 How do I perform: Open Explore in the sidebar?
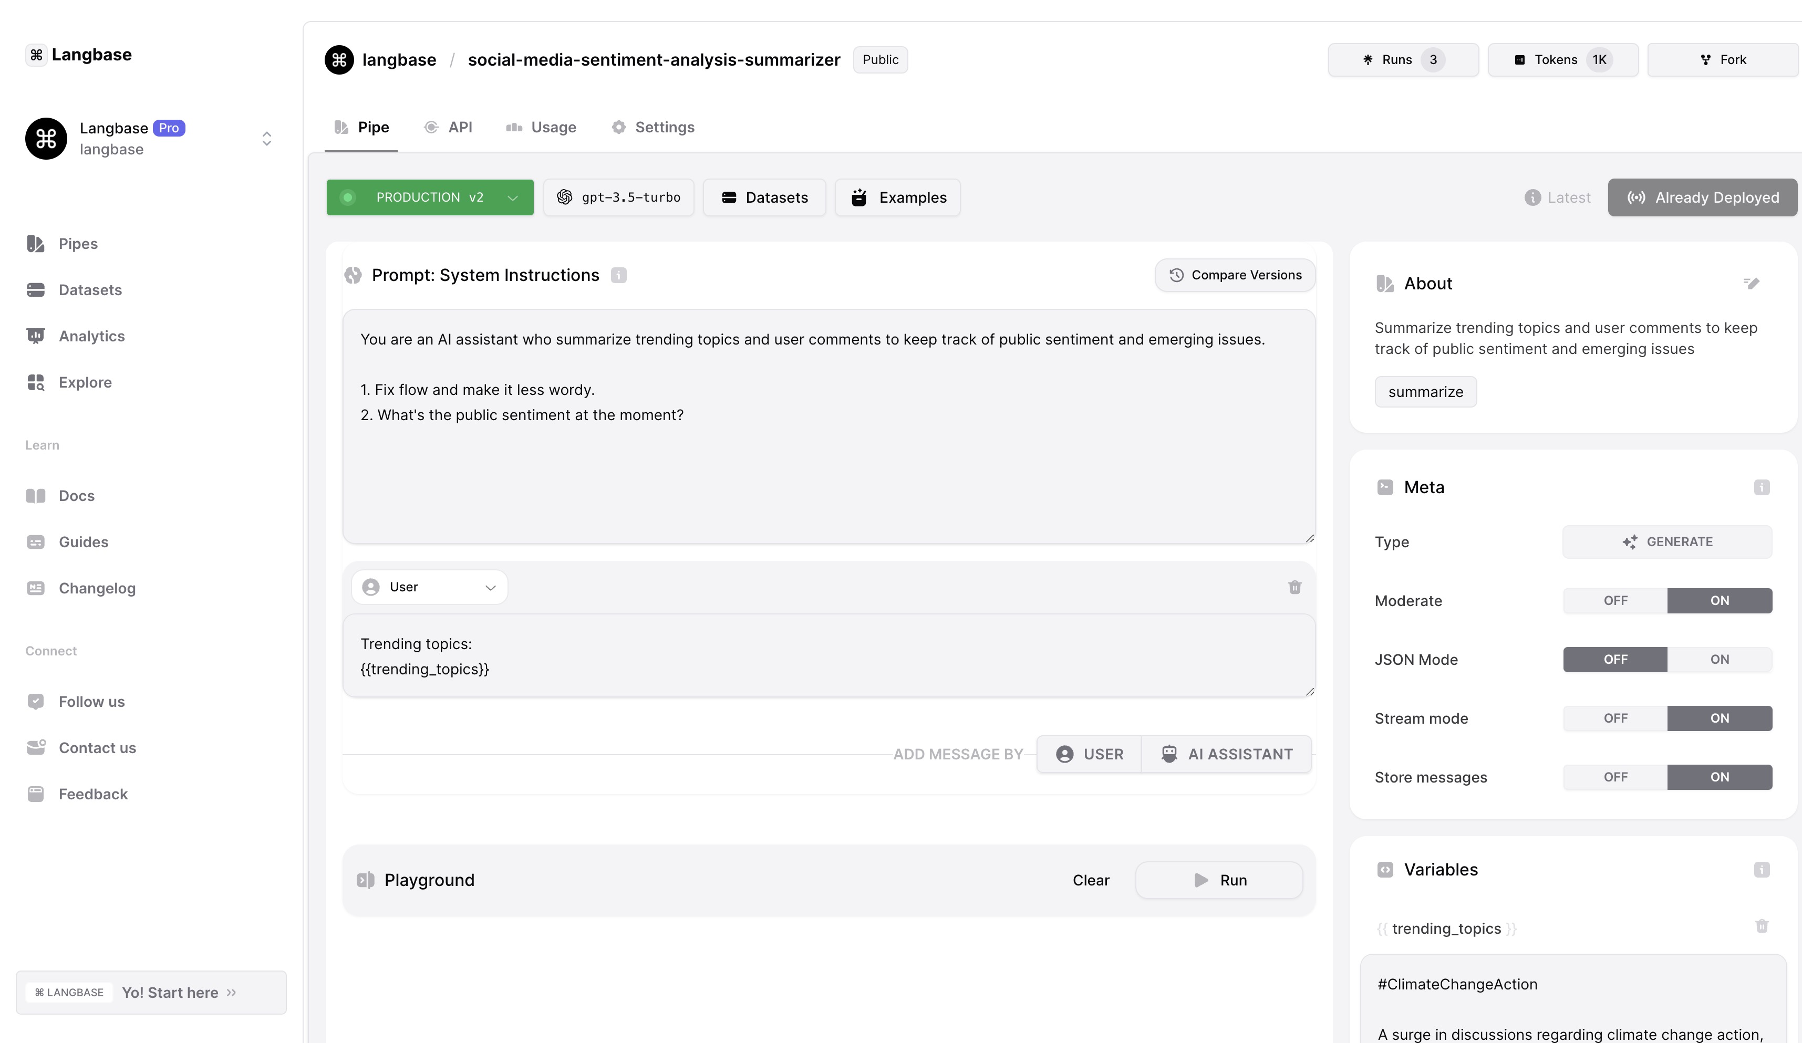(x=85, y=382)
